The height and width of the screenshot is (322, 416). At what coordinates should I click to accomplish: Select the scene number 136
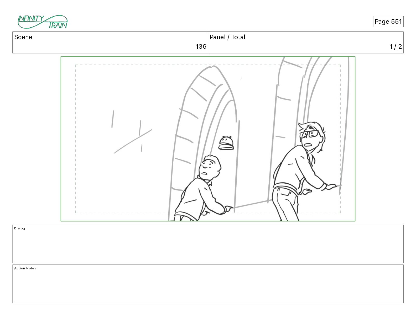[x=201, y=47]
